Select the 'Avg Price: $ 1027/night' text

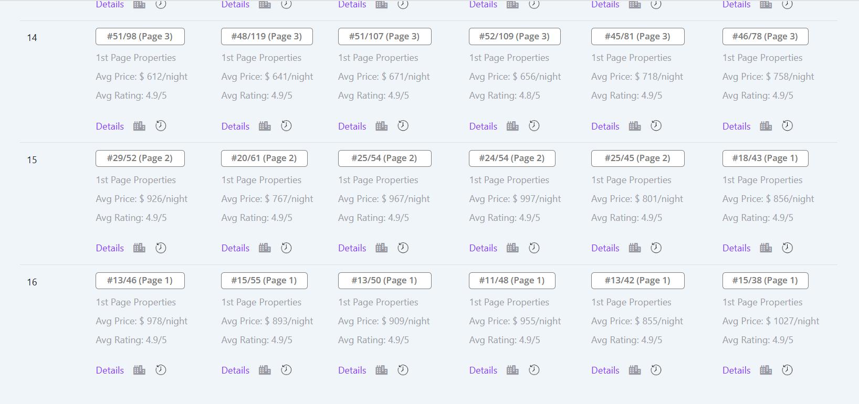coord(771,321)
